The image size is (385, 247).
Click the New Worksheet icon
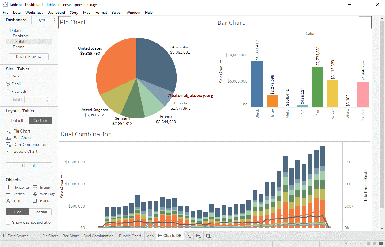(x=189, y=236)
